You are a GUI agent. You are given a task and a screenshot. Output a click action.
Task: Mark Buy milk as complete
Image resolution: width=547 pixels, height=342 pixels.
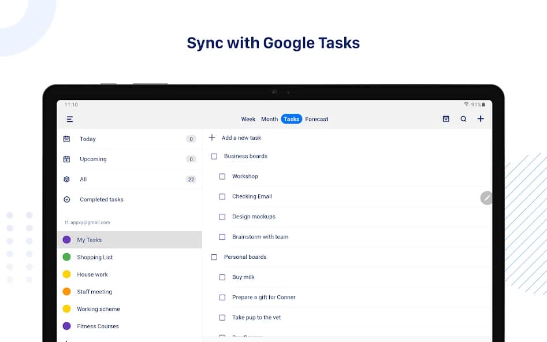(222, 277)
